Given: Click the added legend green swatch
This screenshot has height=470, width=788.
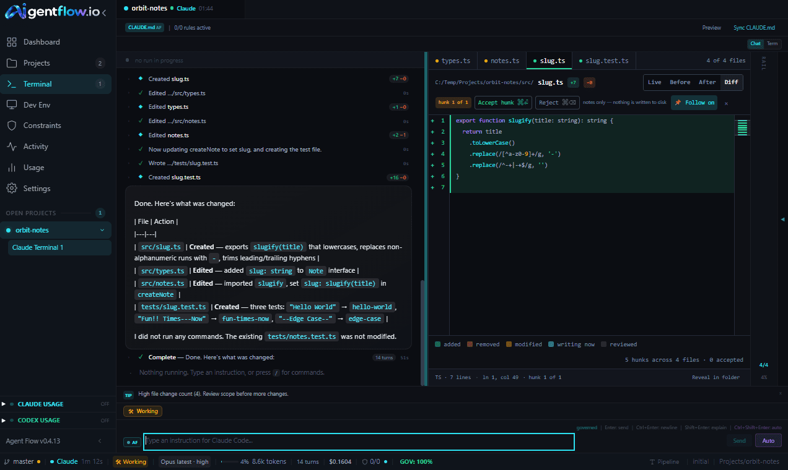Looking at the screenshot, I should pyautogui.click(x=438, y=344).
